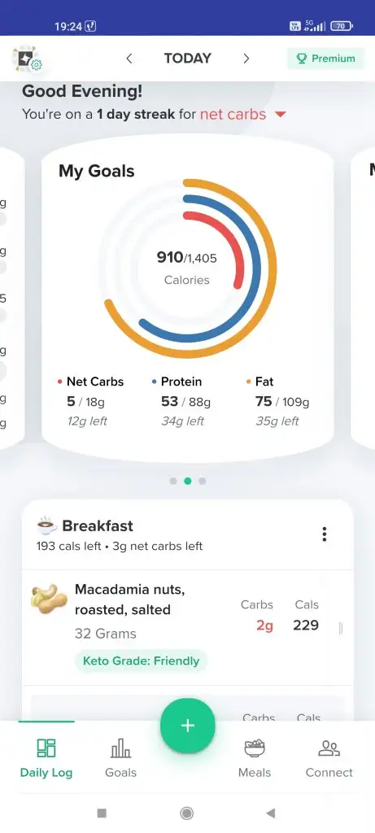Go to previous day arrow
The height and width of the screenshot is (833, 375).
pos(129,59)
